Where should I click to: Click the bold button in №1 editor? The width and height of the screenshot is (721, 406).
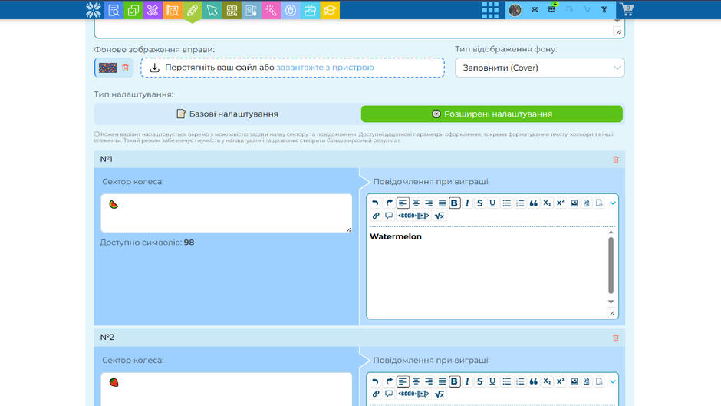point(454,203)
